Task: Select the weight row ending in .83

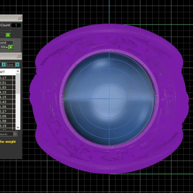Action: 8,87
